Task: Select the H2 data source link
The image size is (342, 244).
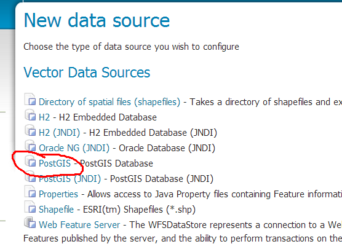Action: pos(44,117)
